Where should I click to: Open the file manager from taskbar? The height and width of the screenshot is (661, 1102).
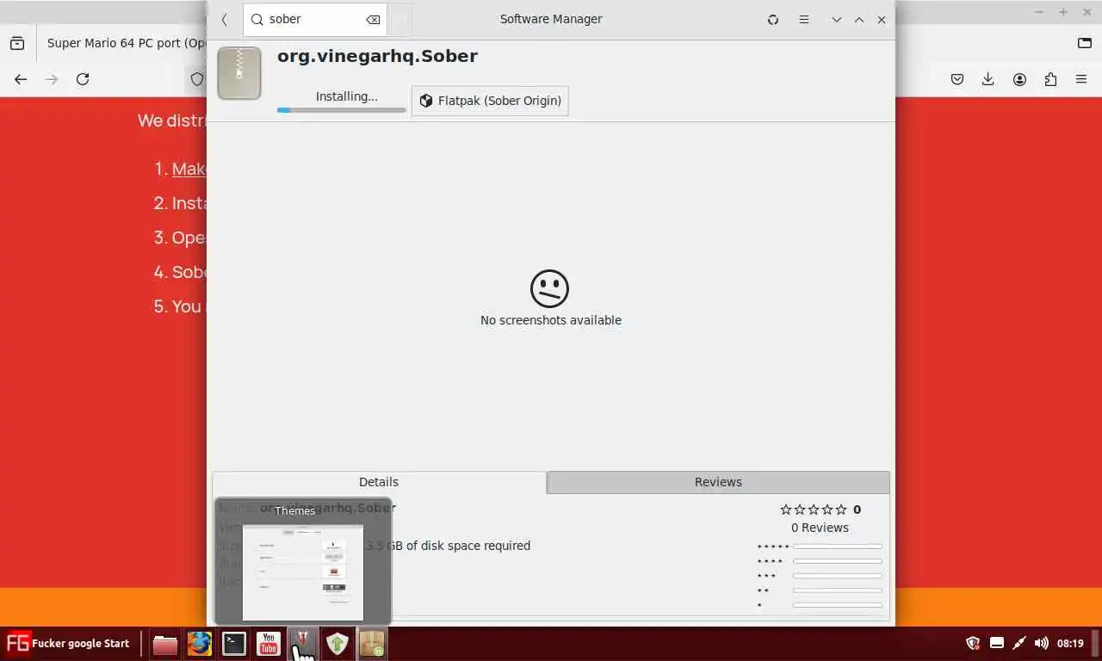[x=165, y=644]
